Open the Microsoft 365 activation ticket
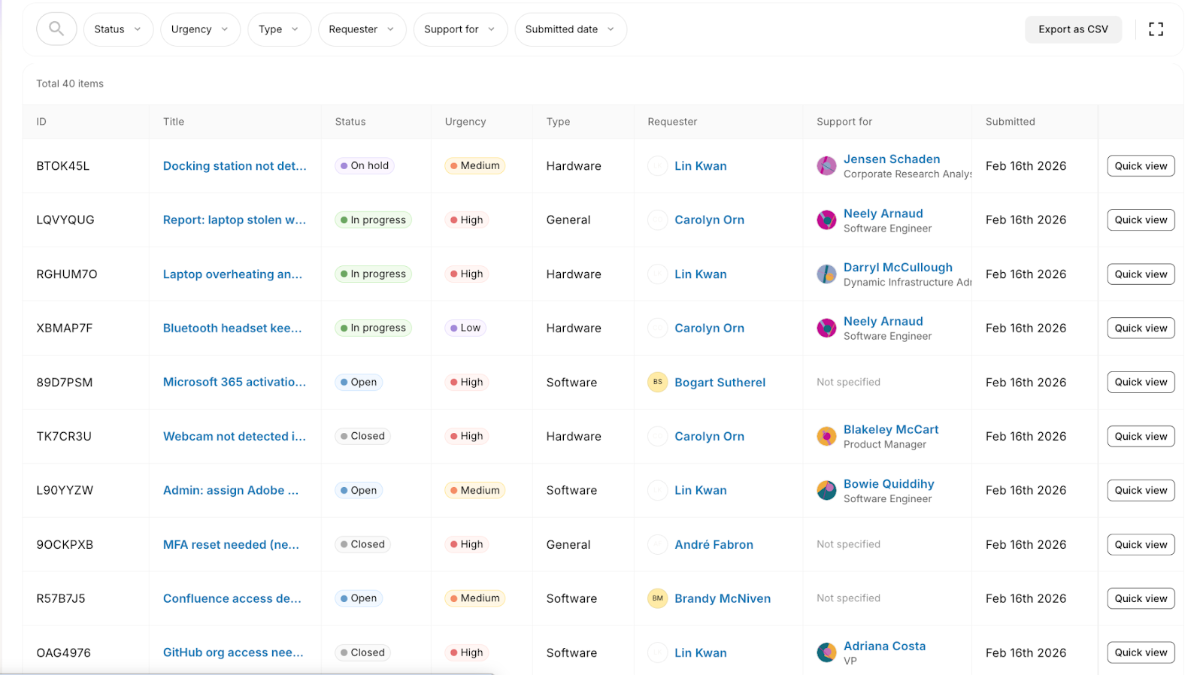The image size is (1203, 675). [x=234, y=382]
